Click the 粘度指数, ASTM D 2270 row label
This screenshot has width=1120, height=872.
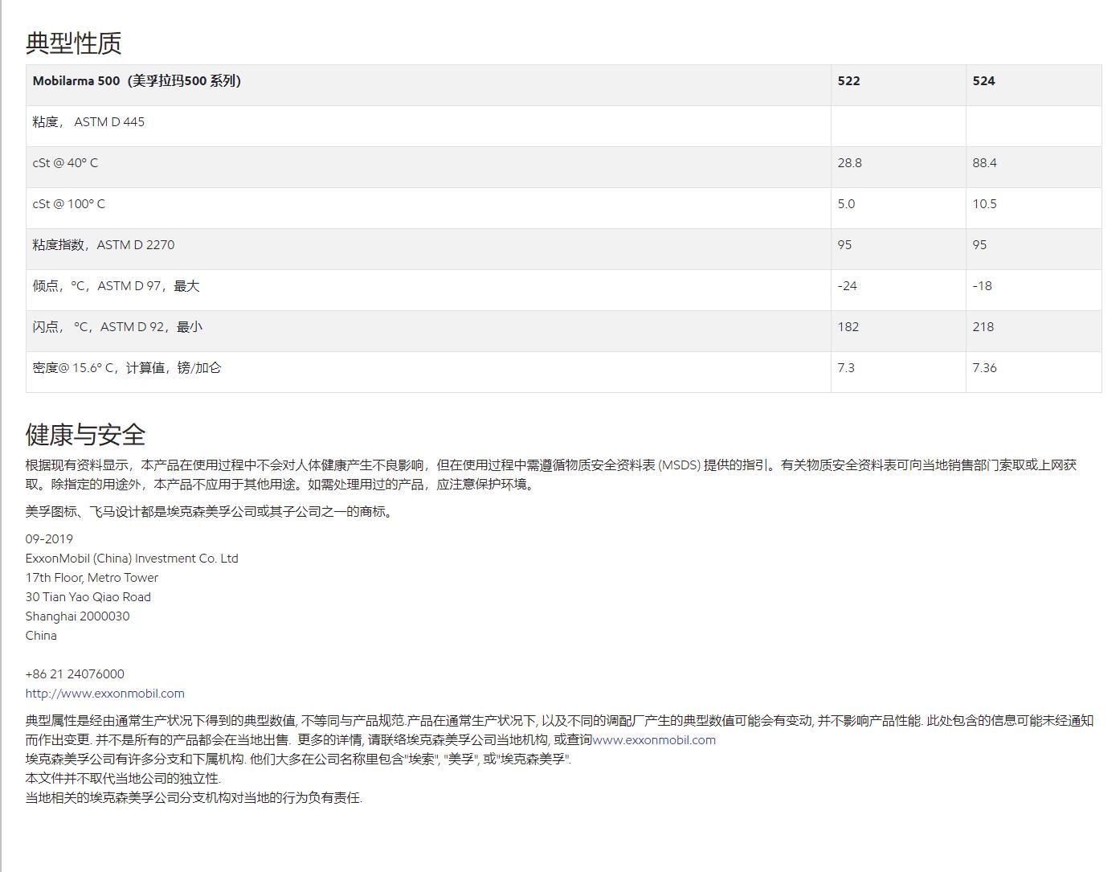pos(104,245)
